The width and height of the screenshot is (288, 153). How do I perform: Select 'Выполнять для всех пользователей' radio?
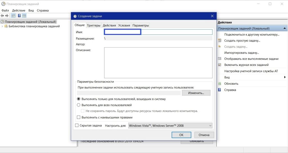pyautogui.click(x=79, y=105)
